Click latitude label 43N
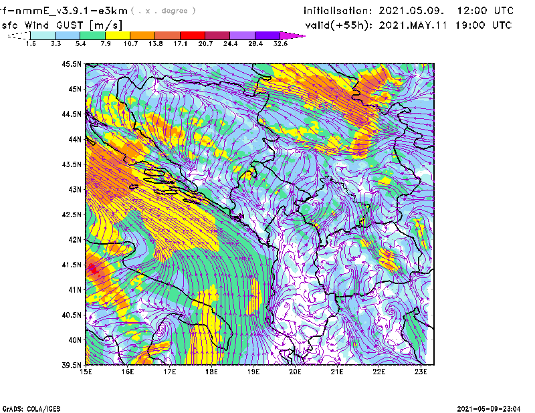Screen dimensions: 535x413 click(x=75, y=189)
